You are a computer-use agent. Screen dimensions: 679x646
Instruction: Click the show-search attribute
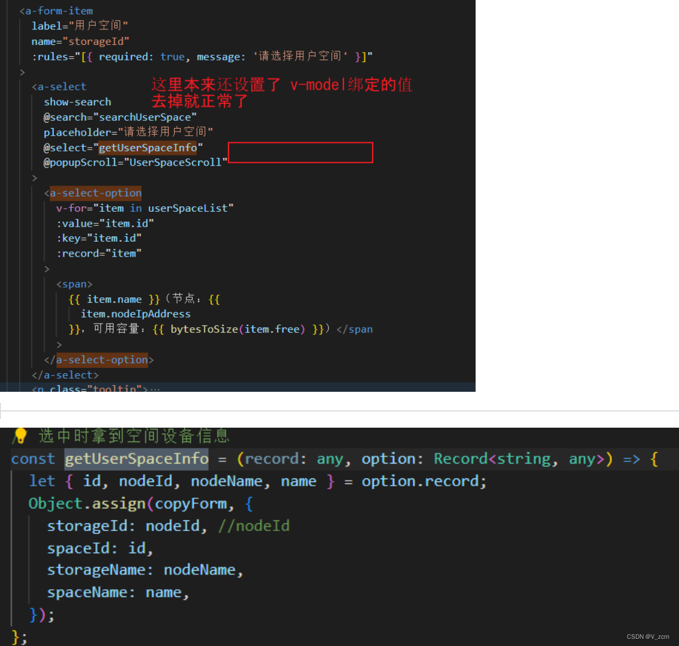click(x=77, y=102)
